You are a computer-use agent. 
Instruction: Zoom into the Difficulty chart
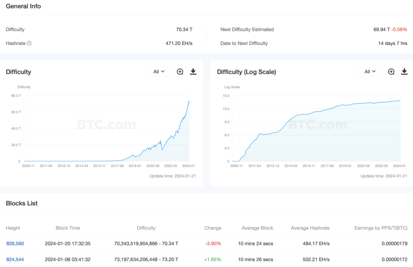[x=180, y=72]
